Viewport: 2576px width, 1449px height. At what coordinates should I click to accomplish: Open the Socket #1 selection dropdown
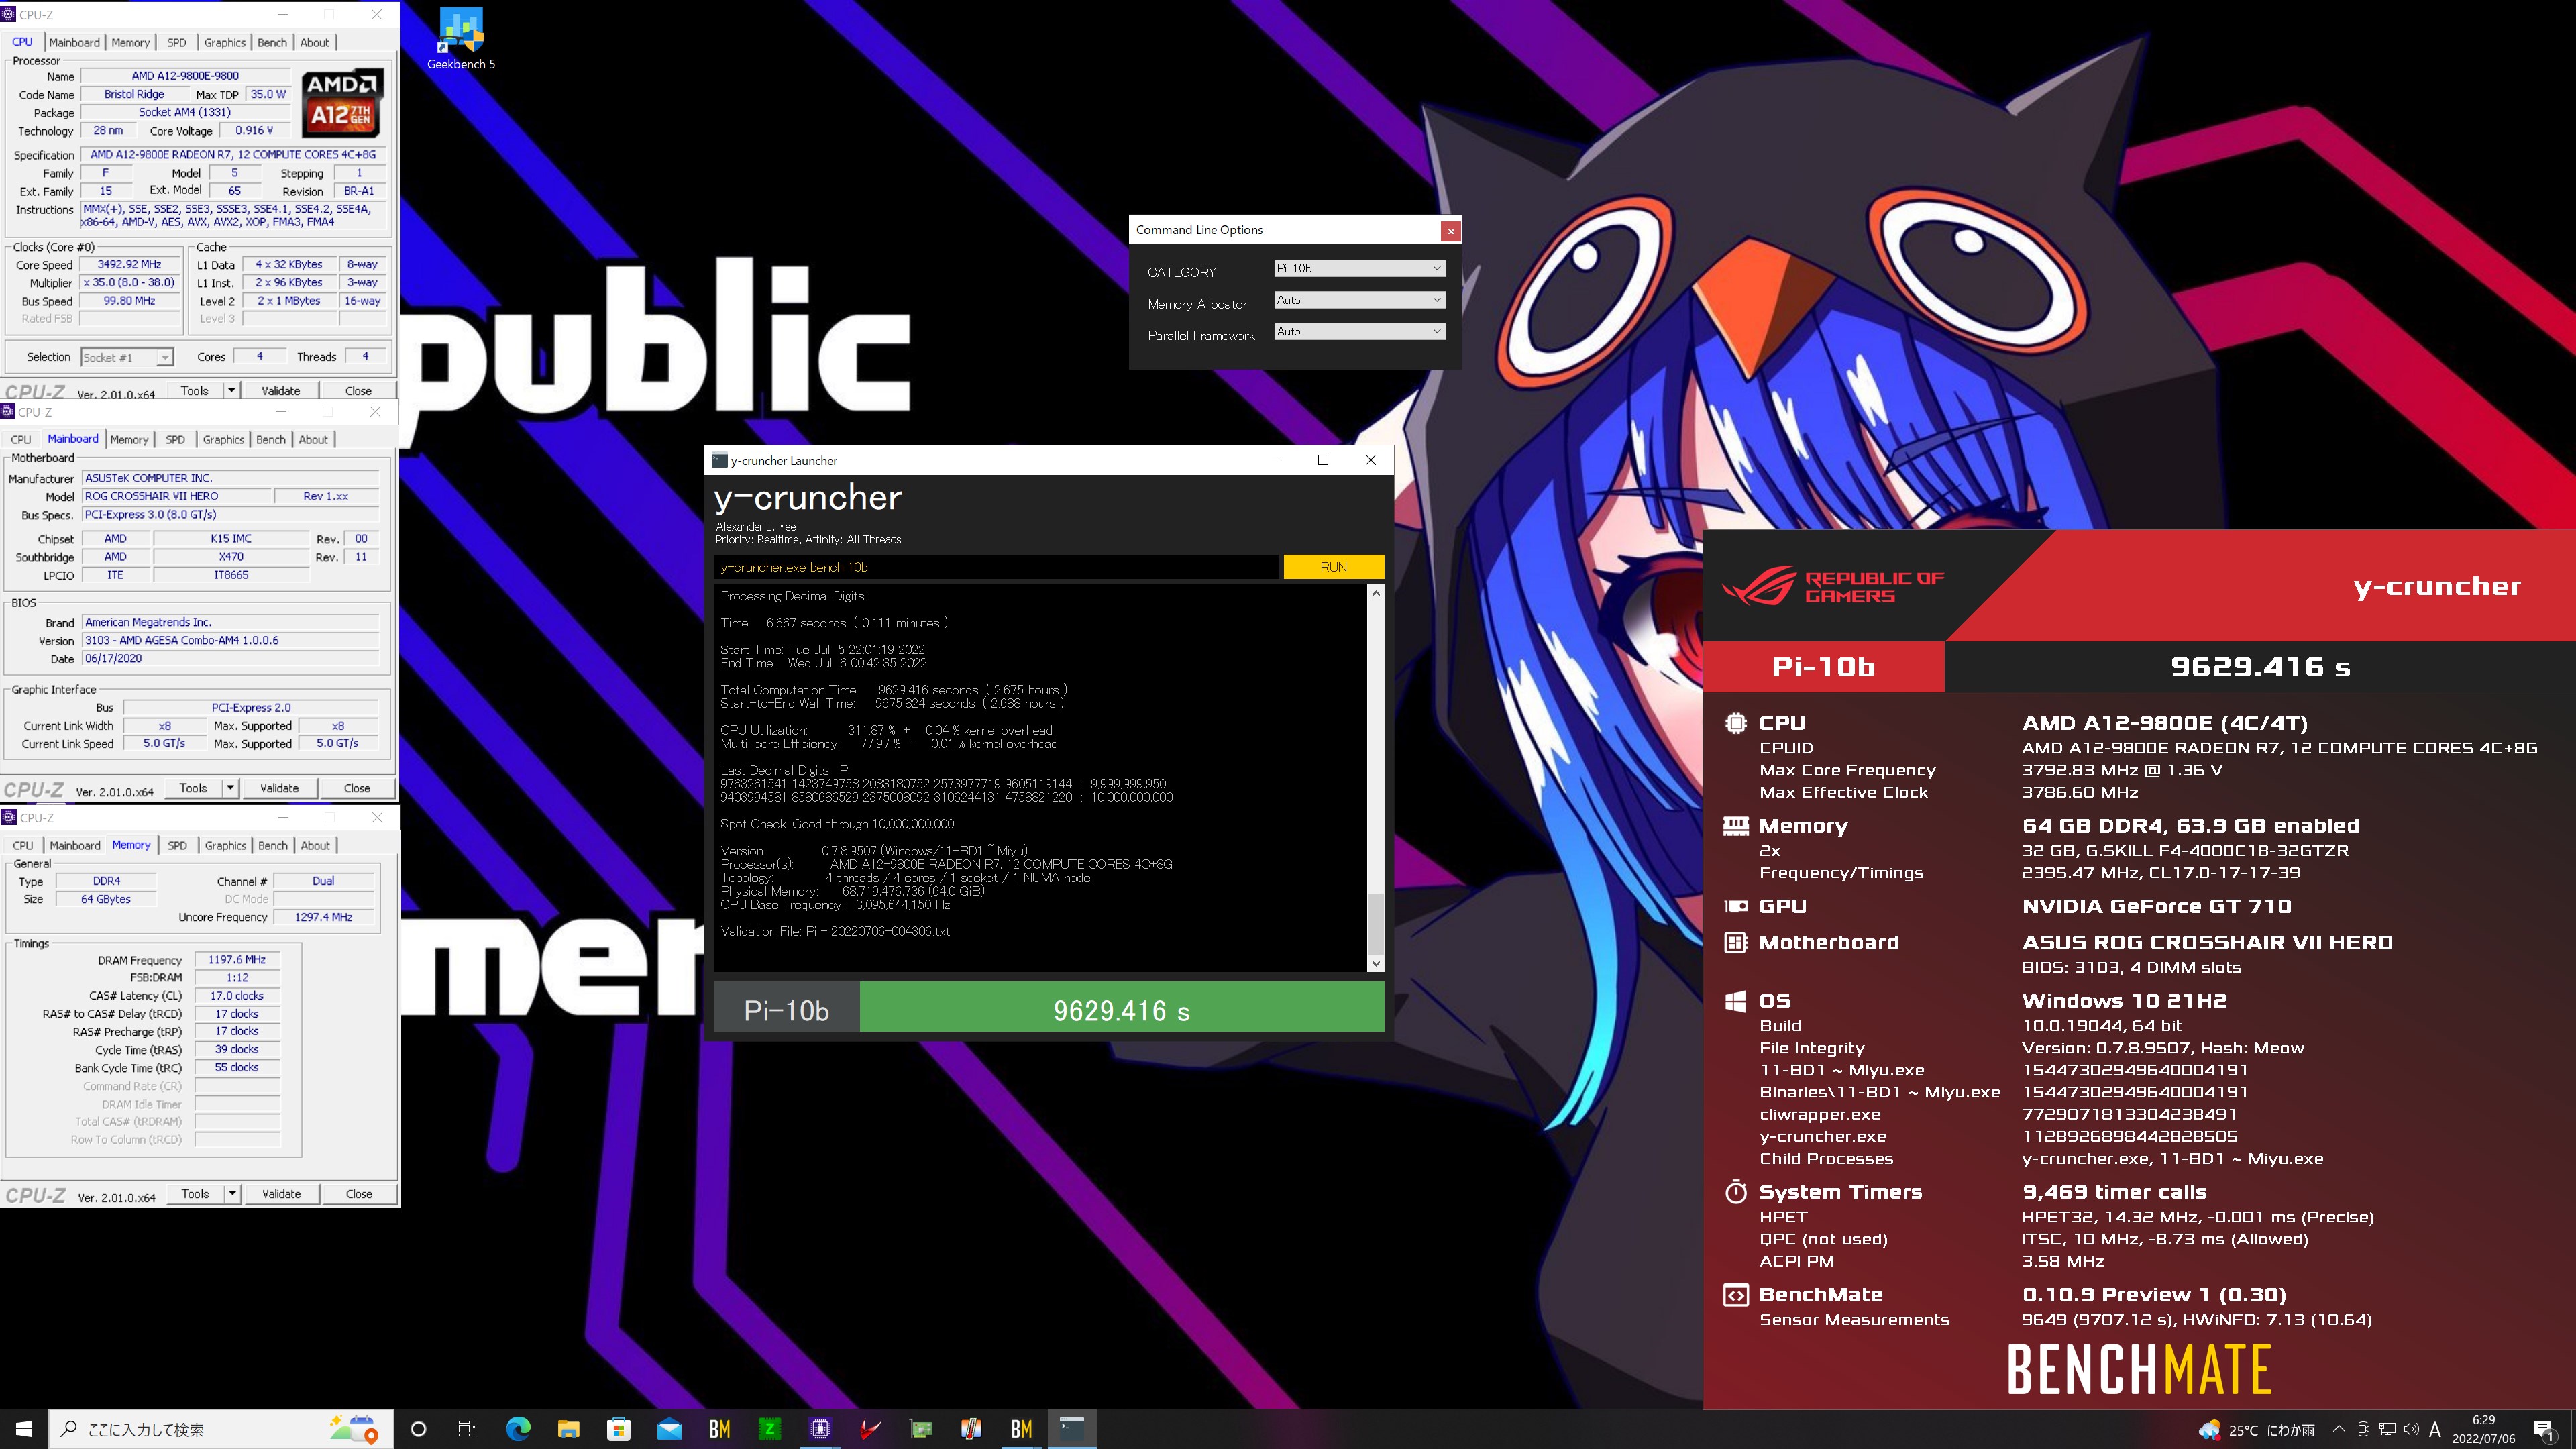pyautogui.click(x=126, y=357)
